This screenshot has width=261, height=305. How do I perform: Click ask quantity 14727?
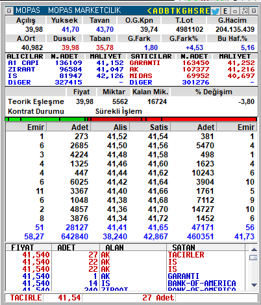point(203,209)
